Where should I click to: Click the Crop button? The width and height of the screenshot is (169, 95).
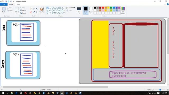[23, 8]
